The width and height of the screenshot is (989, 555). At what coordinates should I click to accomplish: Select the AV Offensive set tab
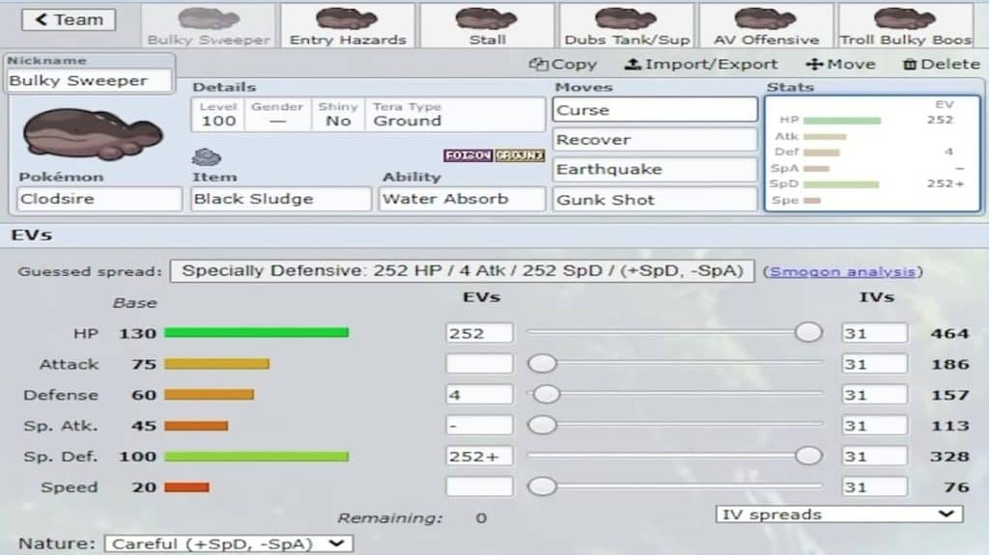766,26
